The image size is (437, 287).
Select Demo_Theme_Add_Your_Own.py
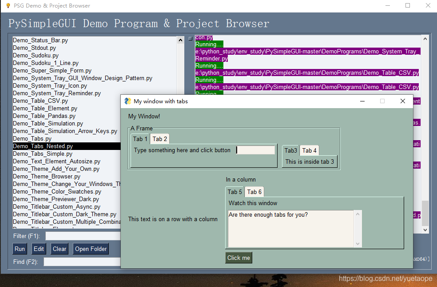[x=56, y=169]
